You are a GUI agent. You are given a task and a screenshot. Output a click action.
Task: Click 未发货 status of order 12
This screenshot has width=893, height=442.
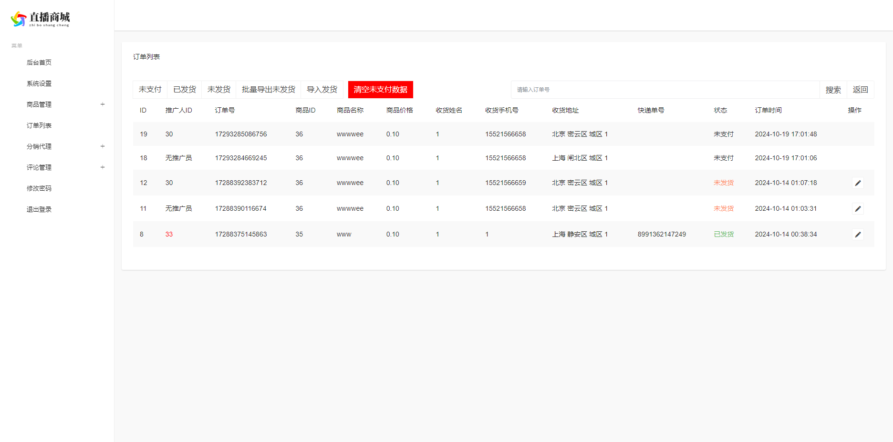[x=724, y=183]
